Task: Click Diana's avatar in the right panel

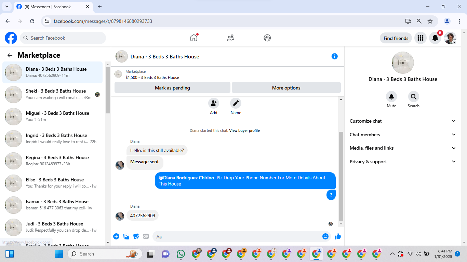Action: pyautogui.click(x=403, y=63)
